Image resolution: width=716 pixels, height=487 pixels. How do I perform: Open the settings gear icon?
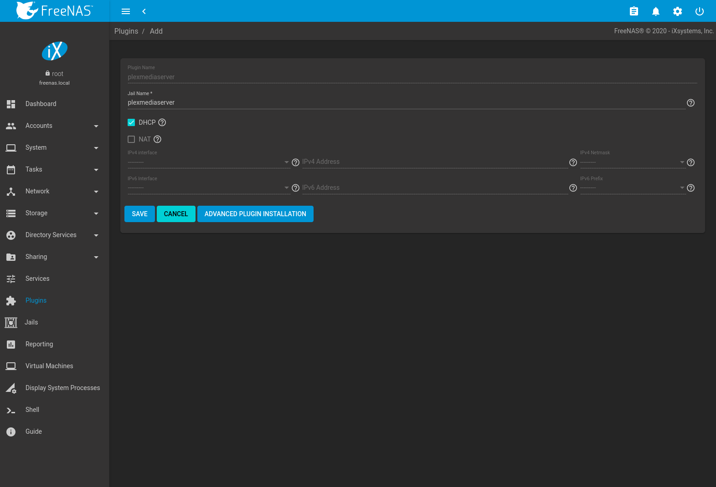click(677, 11)
